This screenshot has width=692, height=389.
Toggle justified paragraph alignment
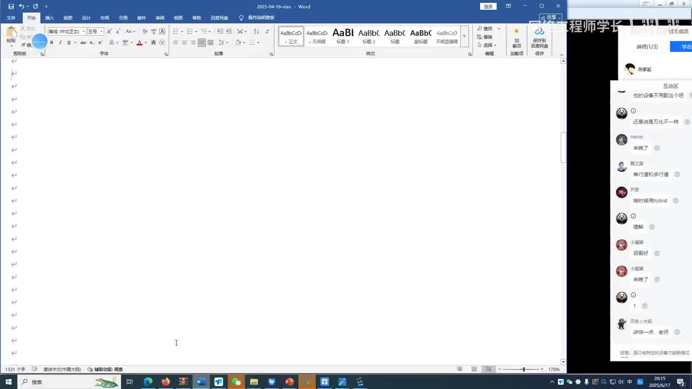[202, 43]
